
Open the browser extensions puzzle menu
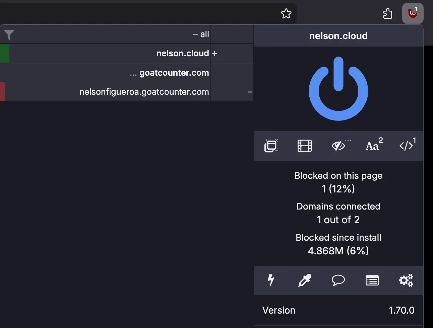click(388, 13)
